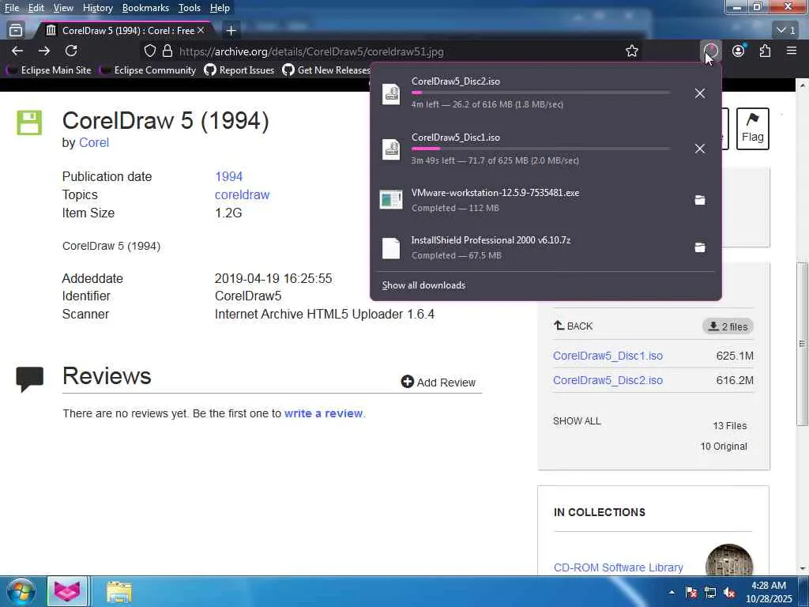
Task: Open Eclipse Community bookmark
Action: [x=149, y=70]
